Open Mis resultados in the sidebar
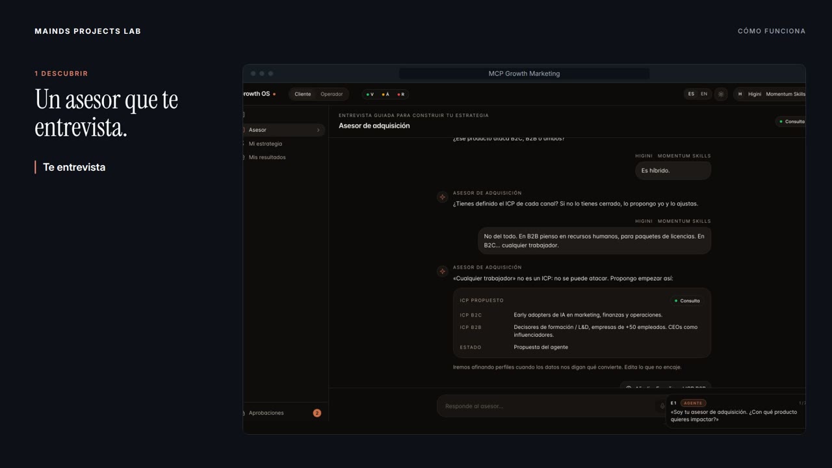832x468 pixels. click(x=267, y=157)
